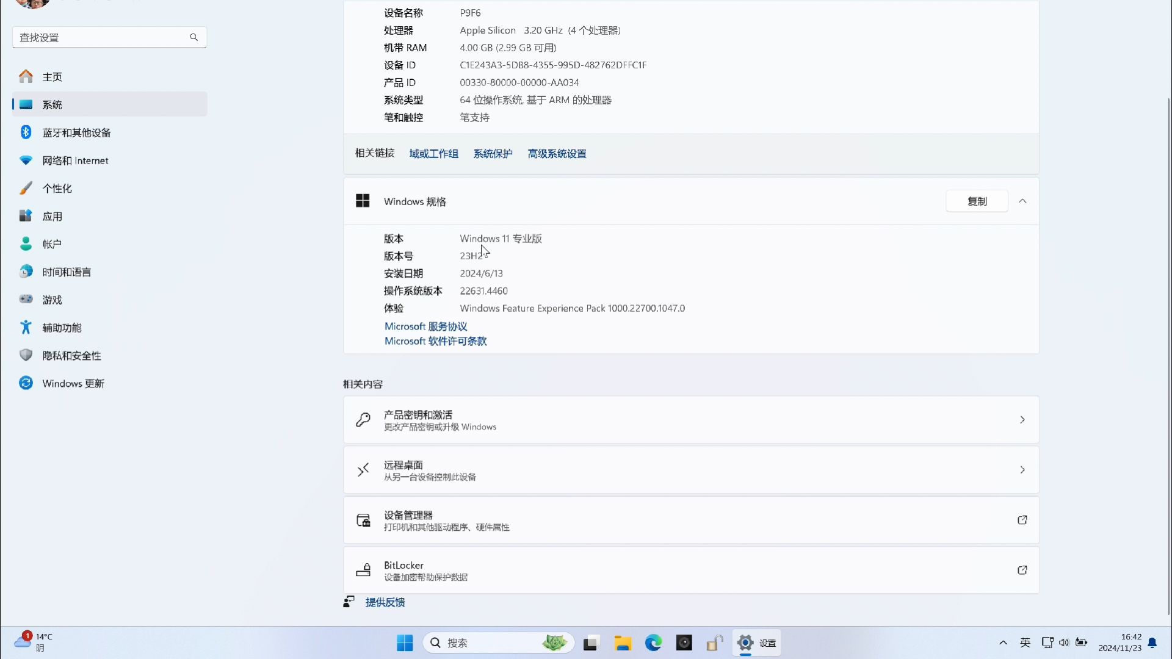Open the 域或工作组 link
This screenshot has height=659, width=1172.
pyautogui.click(x=433, y=154)
